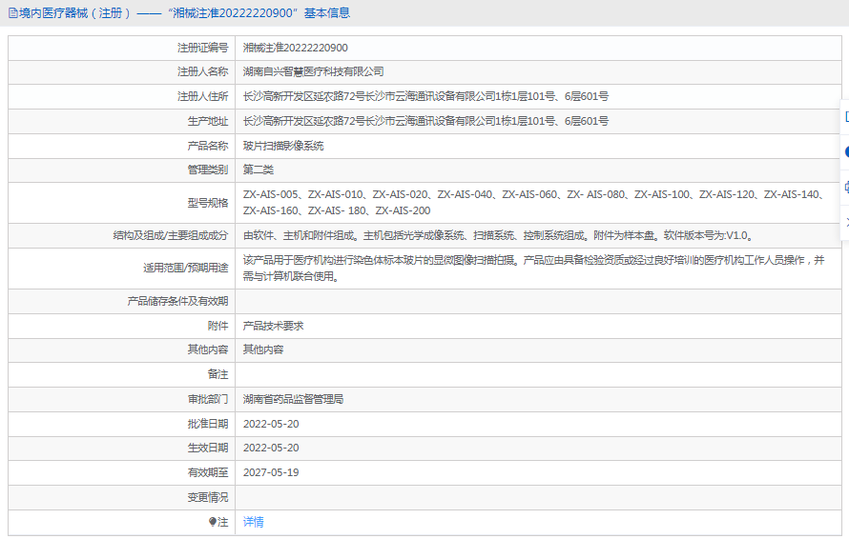Click expiry date value 2027-05-19
The image size is (849, 539).
pos(271,472)
